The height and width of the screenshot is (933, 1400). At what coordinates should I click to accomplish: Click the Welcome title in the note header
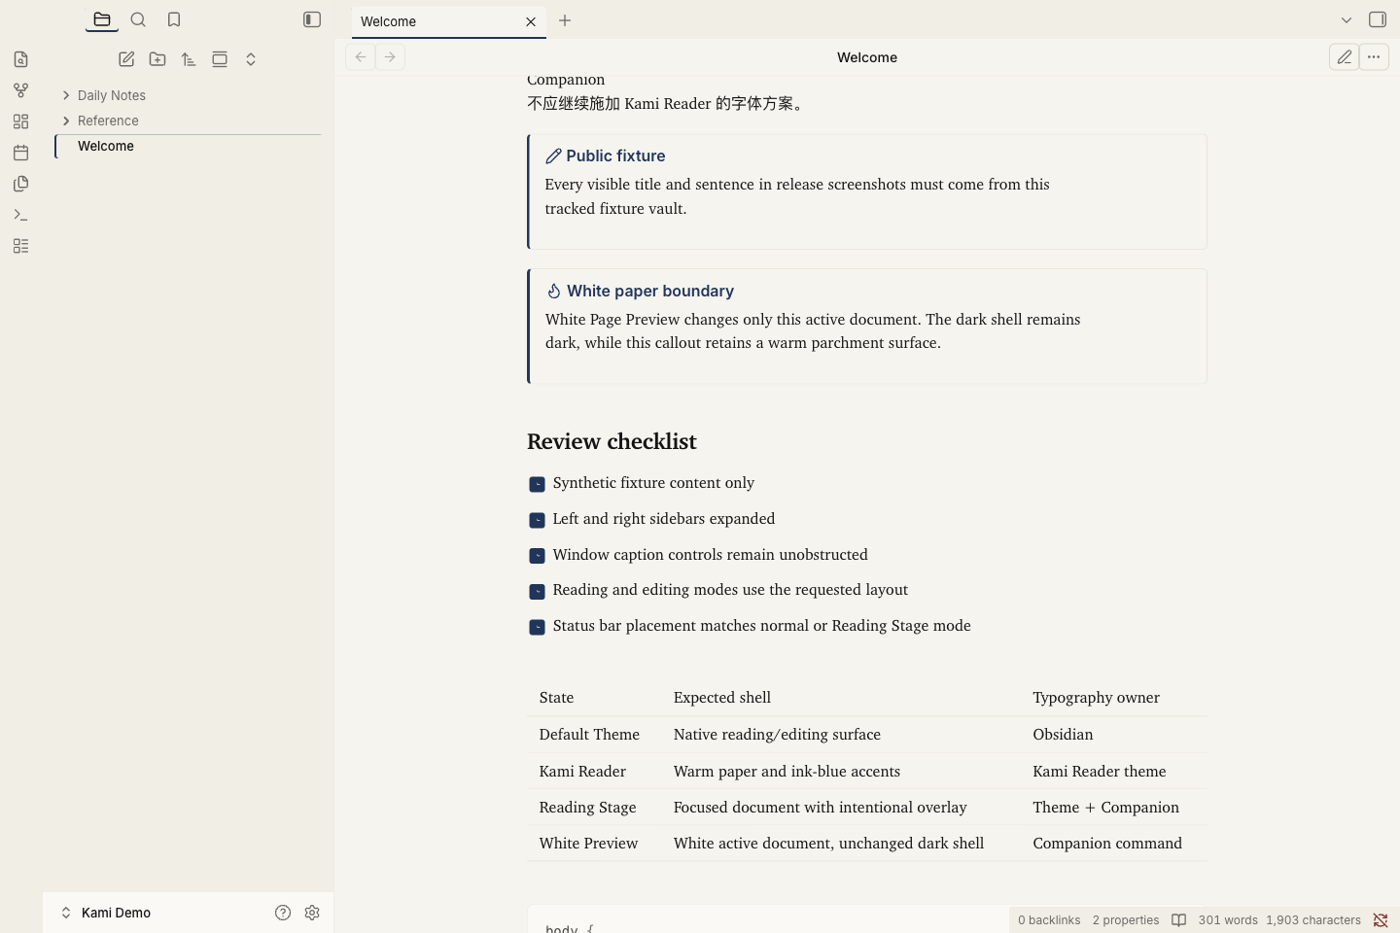point(867,57)
